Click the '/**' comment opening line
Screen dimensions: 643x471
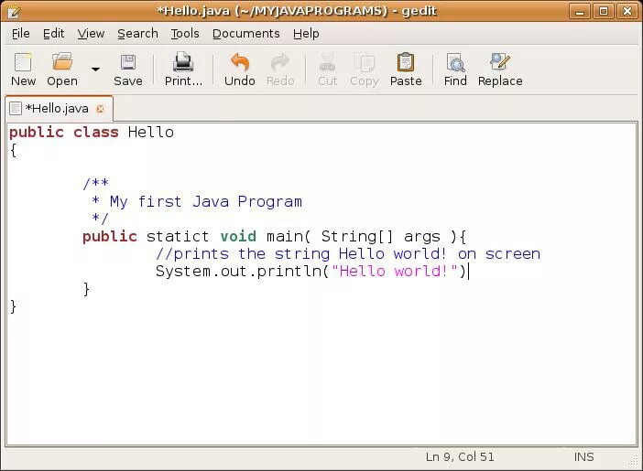pos(96,183)
